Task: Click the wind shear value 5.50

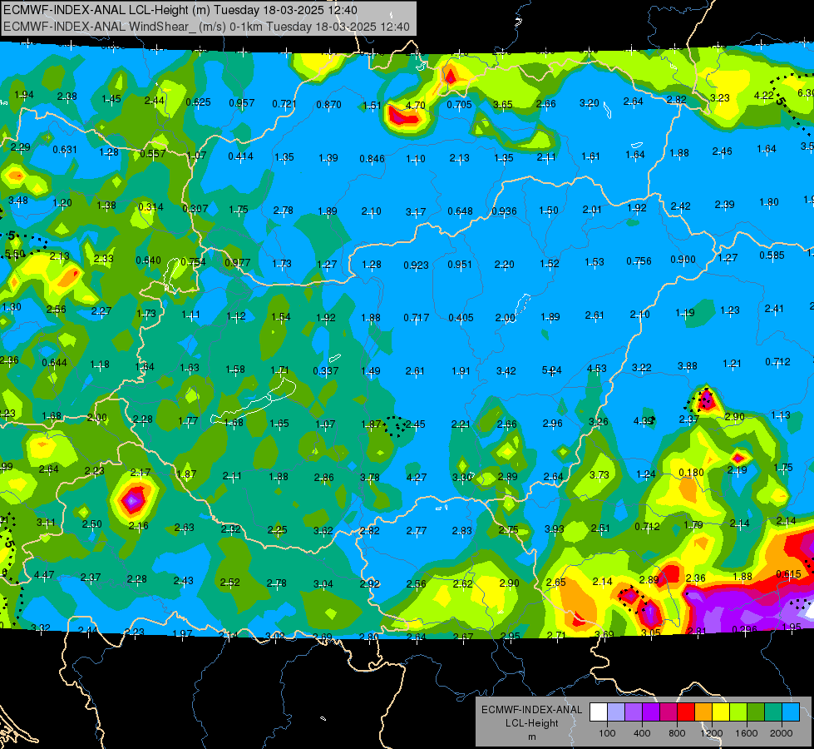Action: coord(14,254)
